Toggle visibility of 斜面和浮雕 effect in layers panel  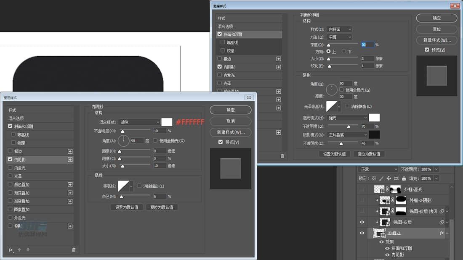(x=387, y=248)
